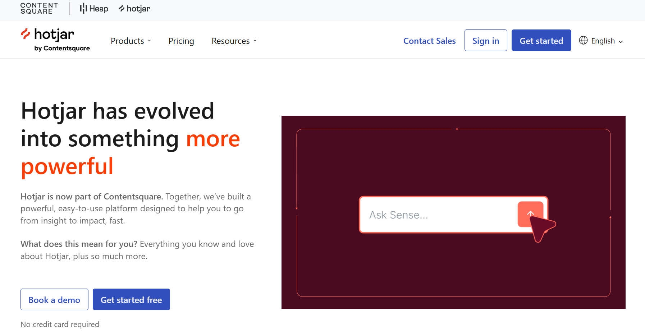Click the Book a demo button

coord(54,300)
